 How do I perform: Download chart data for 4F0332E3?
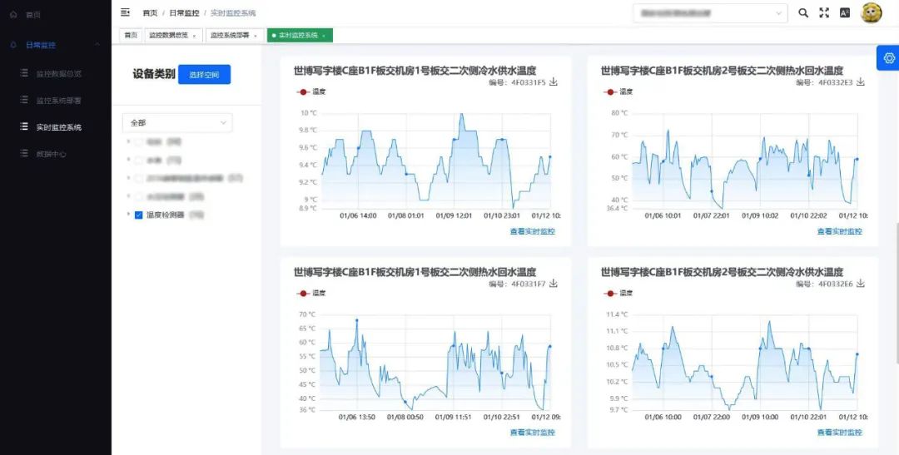pos(860,82)
